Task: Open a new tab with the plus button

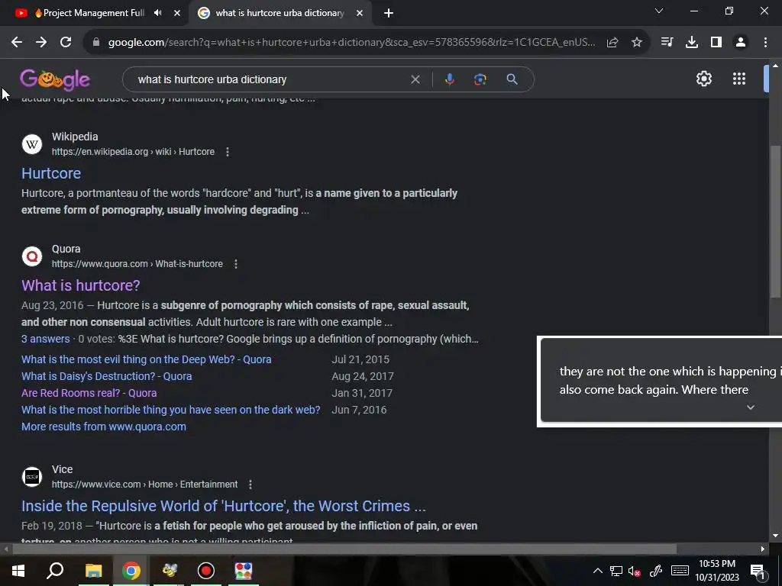Action: (389, 14)
